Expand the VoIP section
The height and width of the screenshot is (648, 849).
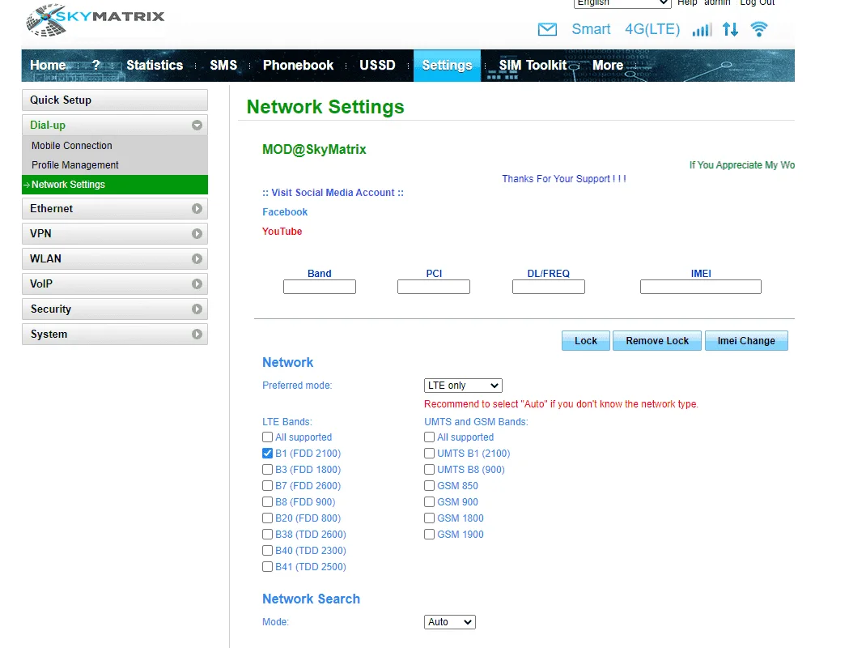coord(115,284)
